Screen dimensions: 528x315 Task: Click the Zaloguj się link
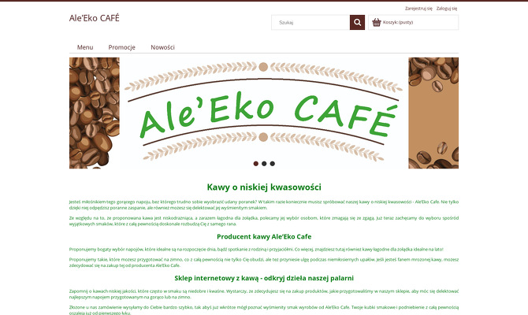pyautogui.click(x=447, y=9)
